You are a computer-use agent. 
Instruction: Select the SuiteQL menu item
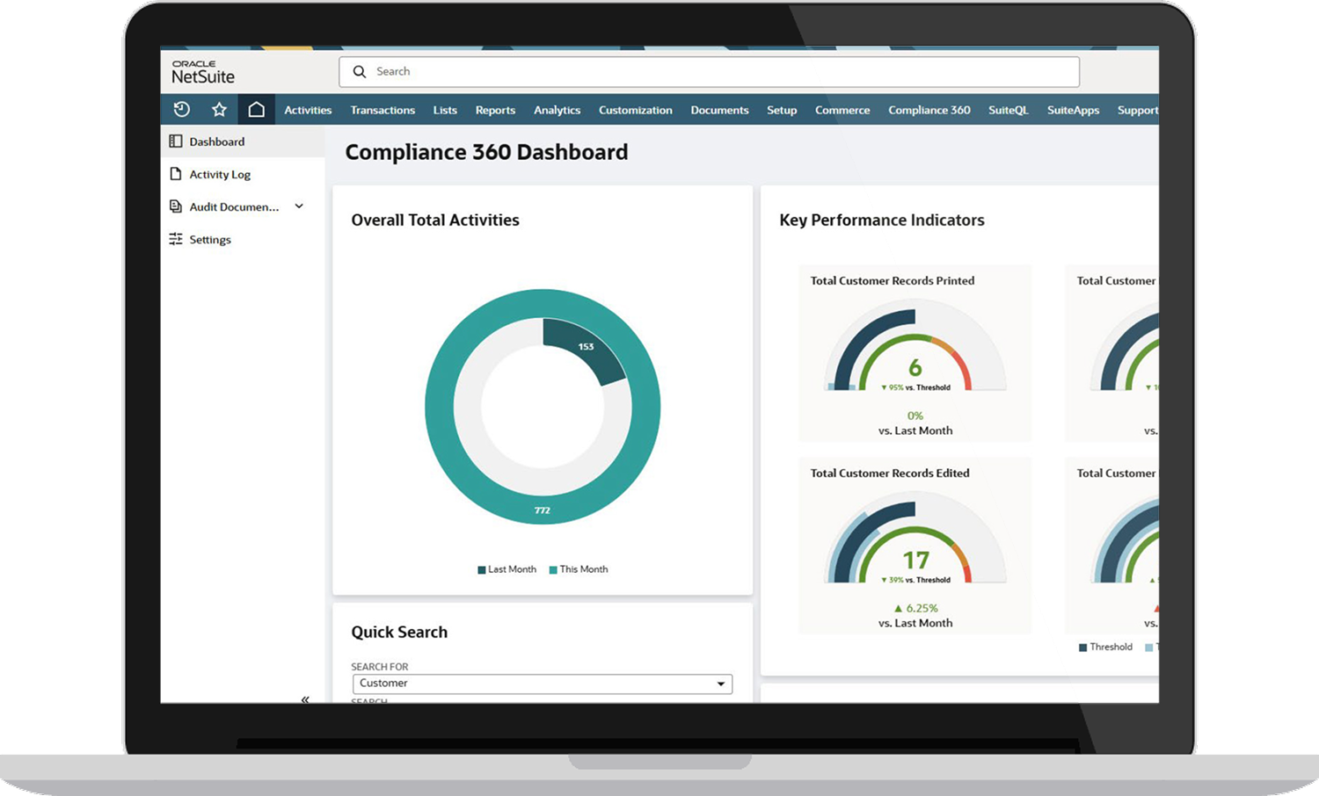(x=1008, y=109)
